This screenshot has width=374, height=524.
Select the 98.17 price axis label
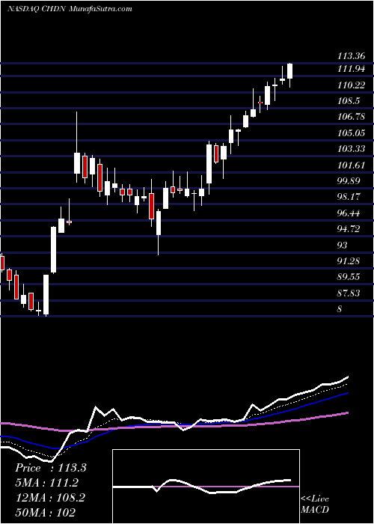349,197
